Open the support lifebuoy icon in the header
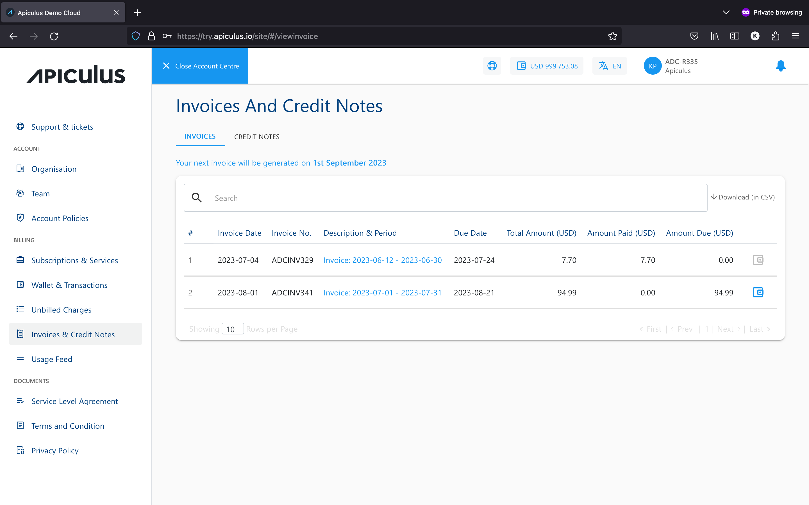Image resolution: width=809 pixels, height=505 pixels. [492, 65]
